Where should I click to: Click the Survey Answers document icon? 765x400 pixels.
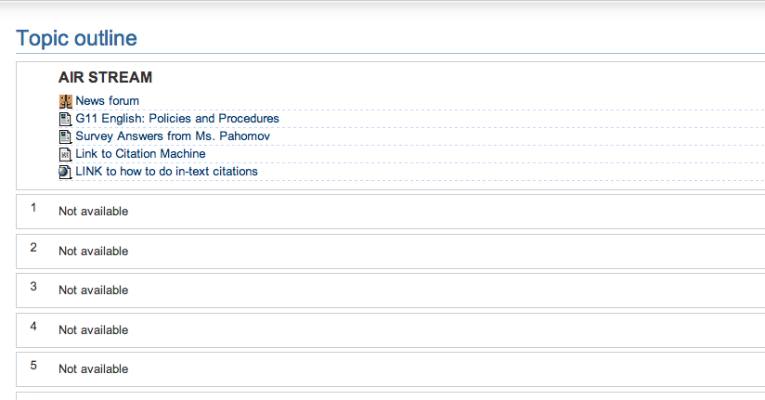(65, 136)
